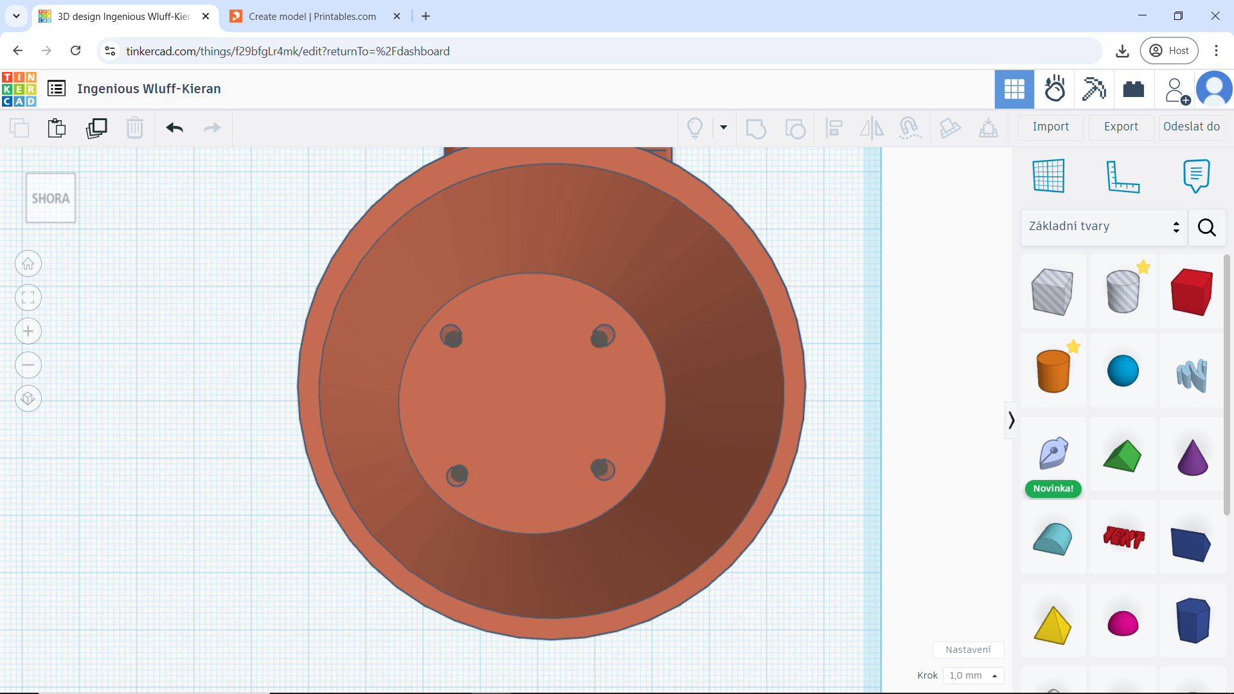Screen dimensions: 1234x694
Task: Go to home view
Action: click(x=28, y=263)
